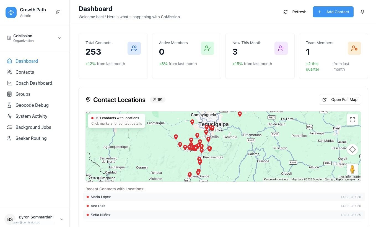Click the '191 contacts with locations' map legend

click(x=116, y=121)
